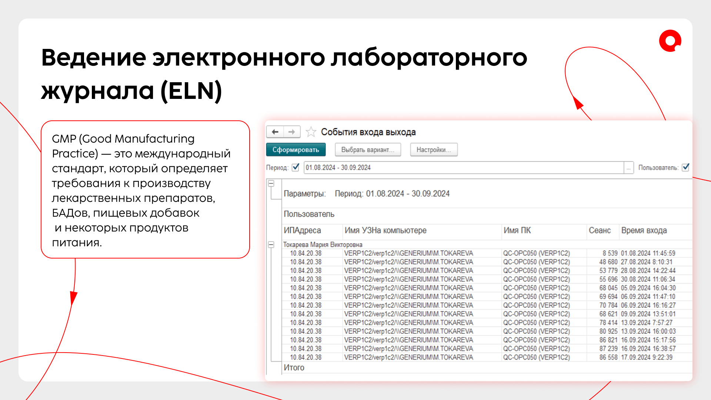
Task: Open the Выбрать вариант dialog
Action: 368,150
